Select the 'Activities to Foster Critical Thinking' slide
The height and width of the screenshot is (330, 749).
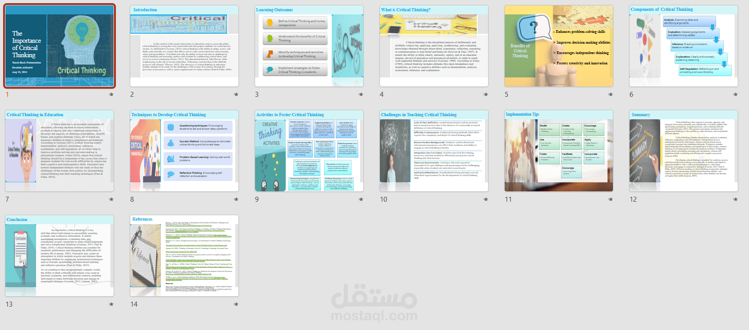coord(309,151)
